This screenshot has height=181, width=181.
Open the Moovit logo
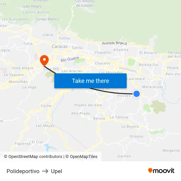click(161, 170)
